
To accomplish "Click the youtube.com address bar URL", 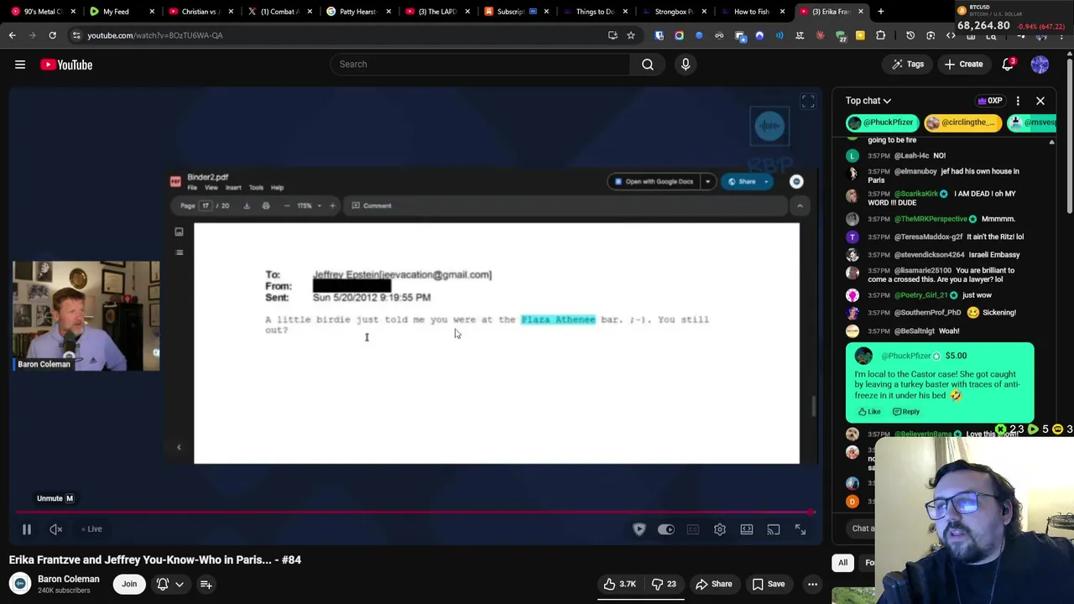I will tap(155, 35).
